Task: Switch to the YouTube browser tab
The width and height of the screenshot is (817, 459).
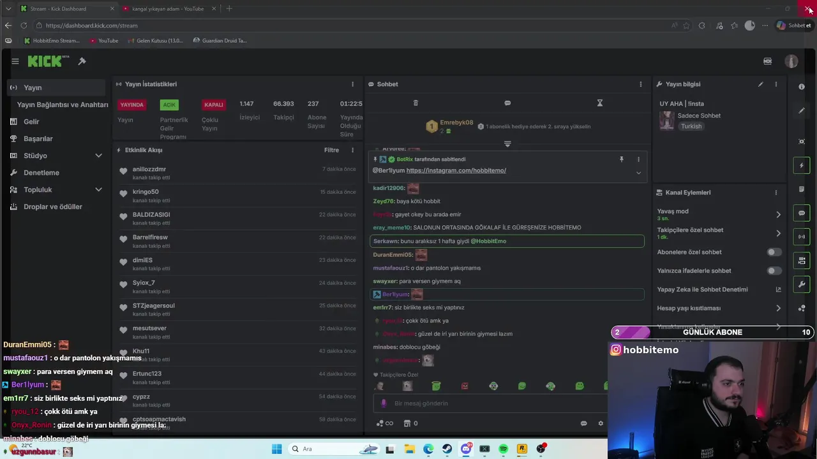Action: (169, 8)
